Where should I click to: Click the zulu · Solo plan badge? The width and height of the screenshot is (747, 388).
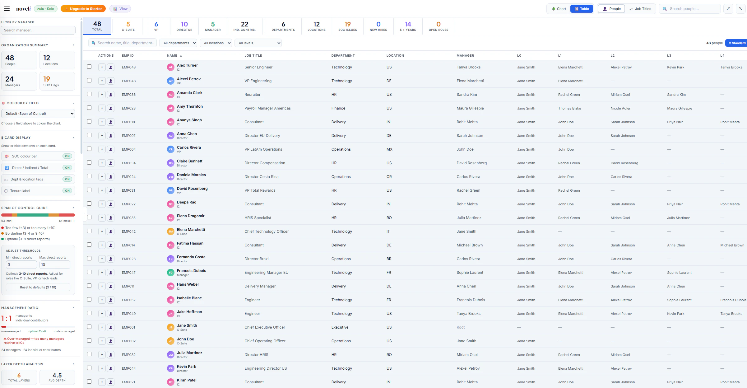click(x=46, y=9)
